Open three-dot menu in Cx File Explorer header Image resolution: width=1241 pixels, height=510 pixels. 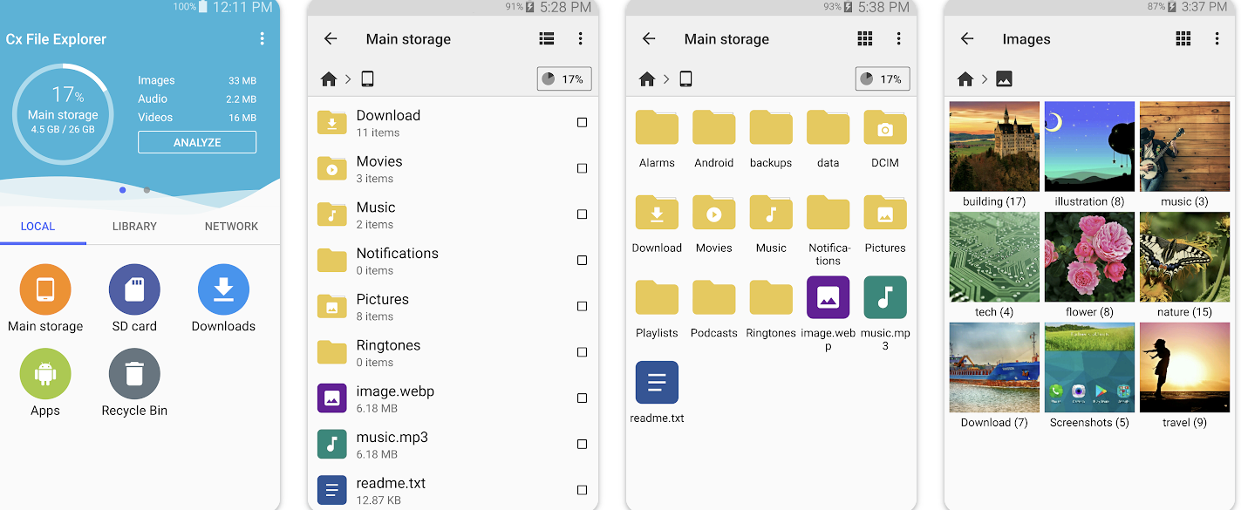coord(262,38)
